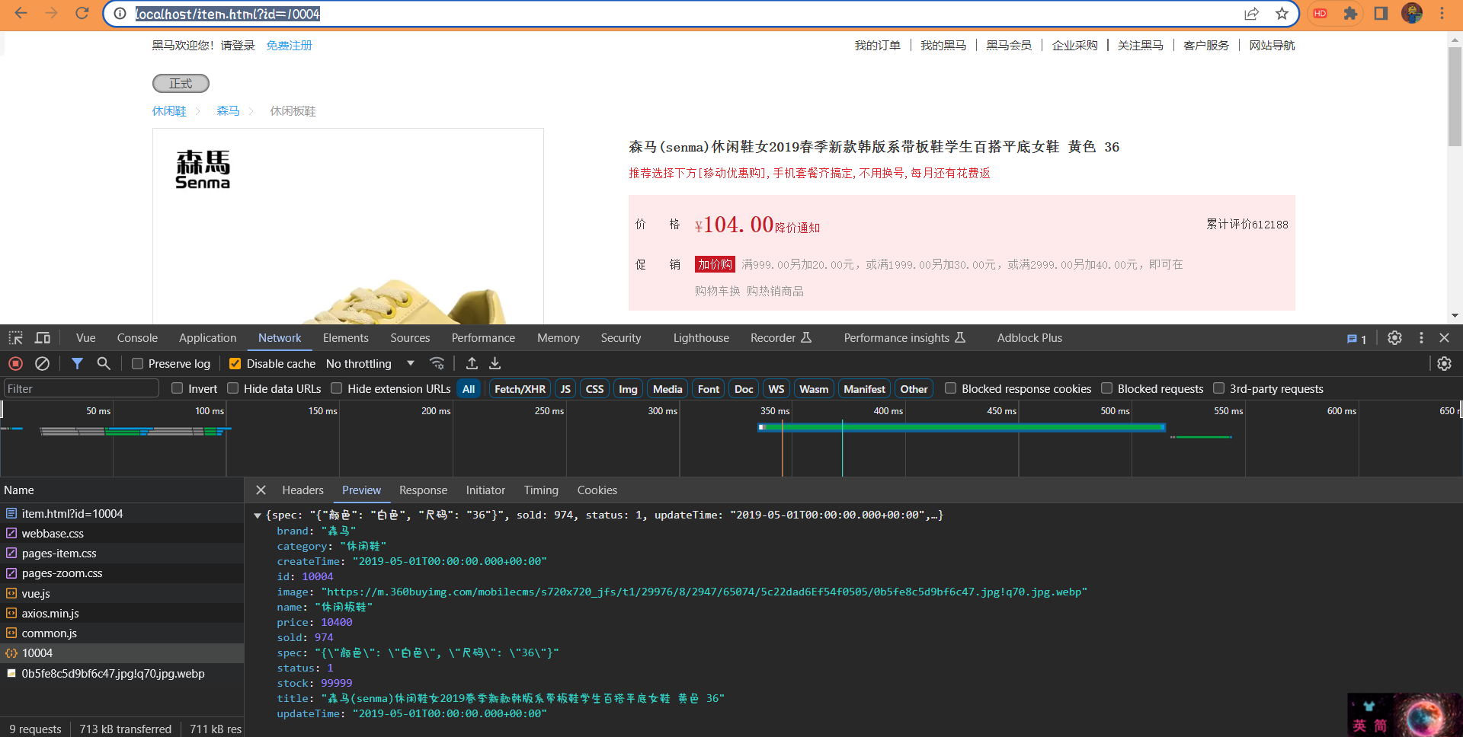Toggle the network filter funnel icon
Screen dimensions: 1463x737
pyautogui.click(x=77, y=364)
